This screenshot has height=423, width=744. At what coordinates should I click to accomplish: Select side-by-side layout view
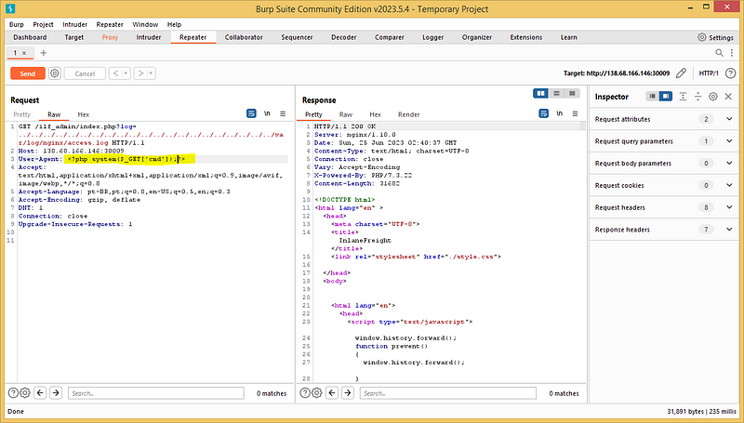click(x=541, y=93)
